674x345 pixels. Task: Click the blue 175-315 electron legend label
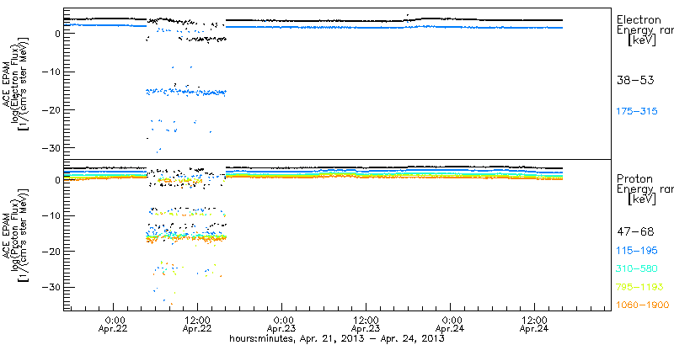[637, 112]
